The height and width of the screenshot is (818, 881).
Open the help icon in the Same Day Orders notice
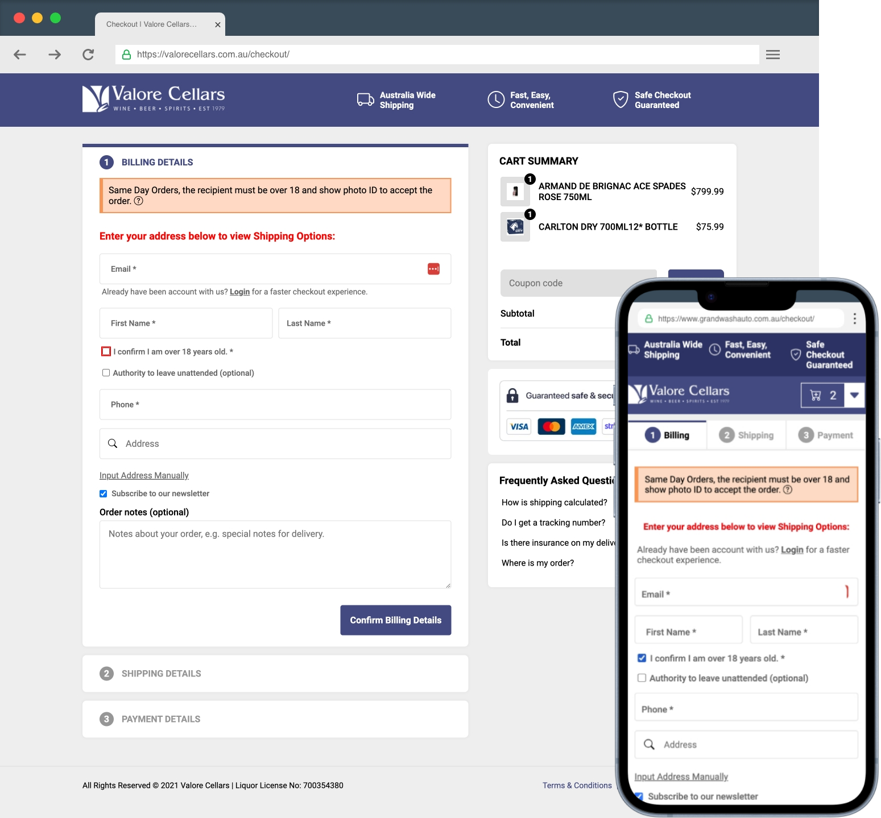point(139,201)
